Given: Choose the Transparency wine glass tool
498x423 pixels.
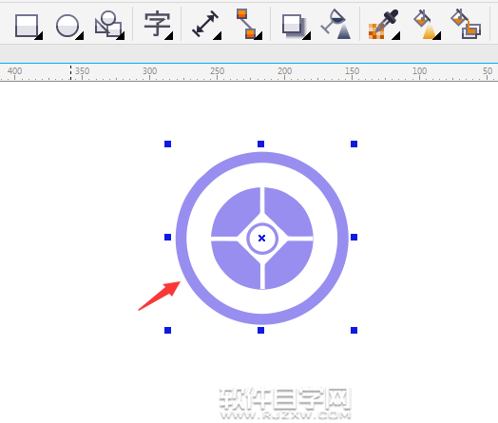Looking at the screenshot, I should click(336, 24).
